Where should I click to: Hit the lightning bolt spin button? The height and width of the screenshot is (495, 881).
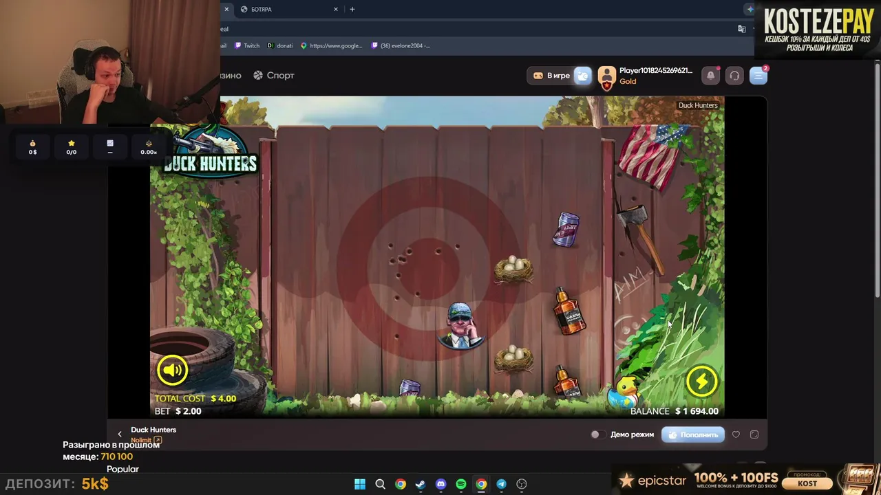701,382
